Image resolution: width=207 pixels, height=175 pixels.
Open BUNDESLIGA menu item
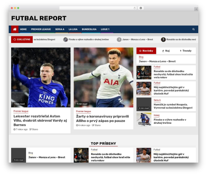(x=89, y=29)
